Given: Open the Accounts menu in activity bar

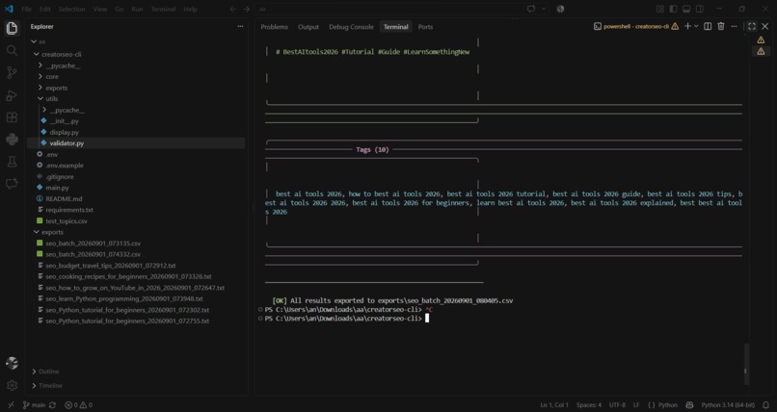Looking at the screenshot, I should [12, 363].
